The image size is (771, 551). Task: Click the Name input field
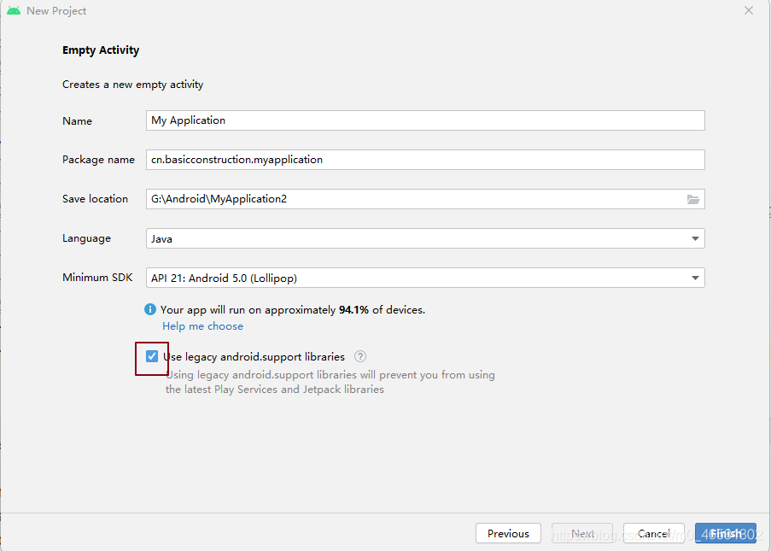click(425, 120)
